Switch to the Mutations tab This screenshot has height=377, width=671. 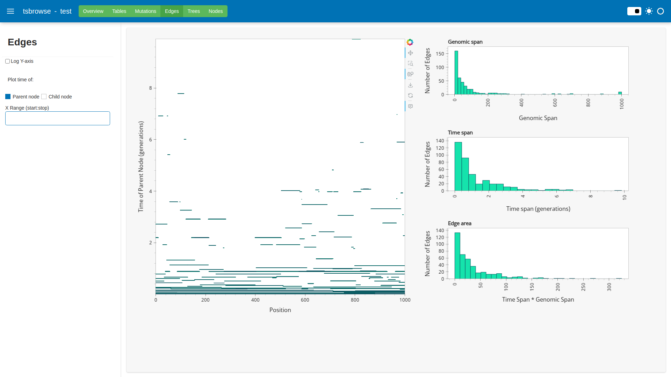[145, 11]
